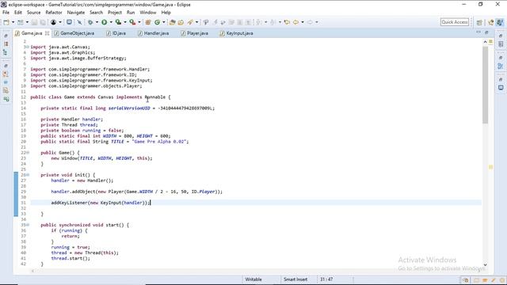Open the Help menu

click(166, 13)
